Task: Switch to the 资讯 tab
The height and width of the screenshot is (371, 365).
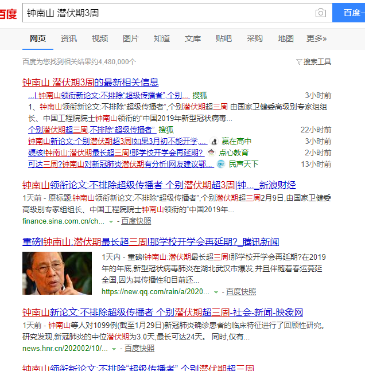Action: [69, 38]
